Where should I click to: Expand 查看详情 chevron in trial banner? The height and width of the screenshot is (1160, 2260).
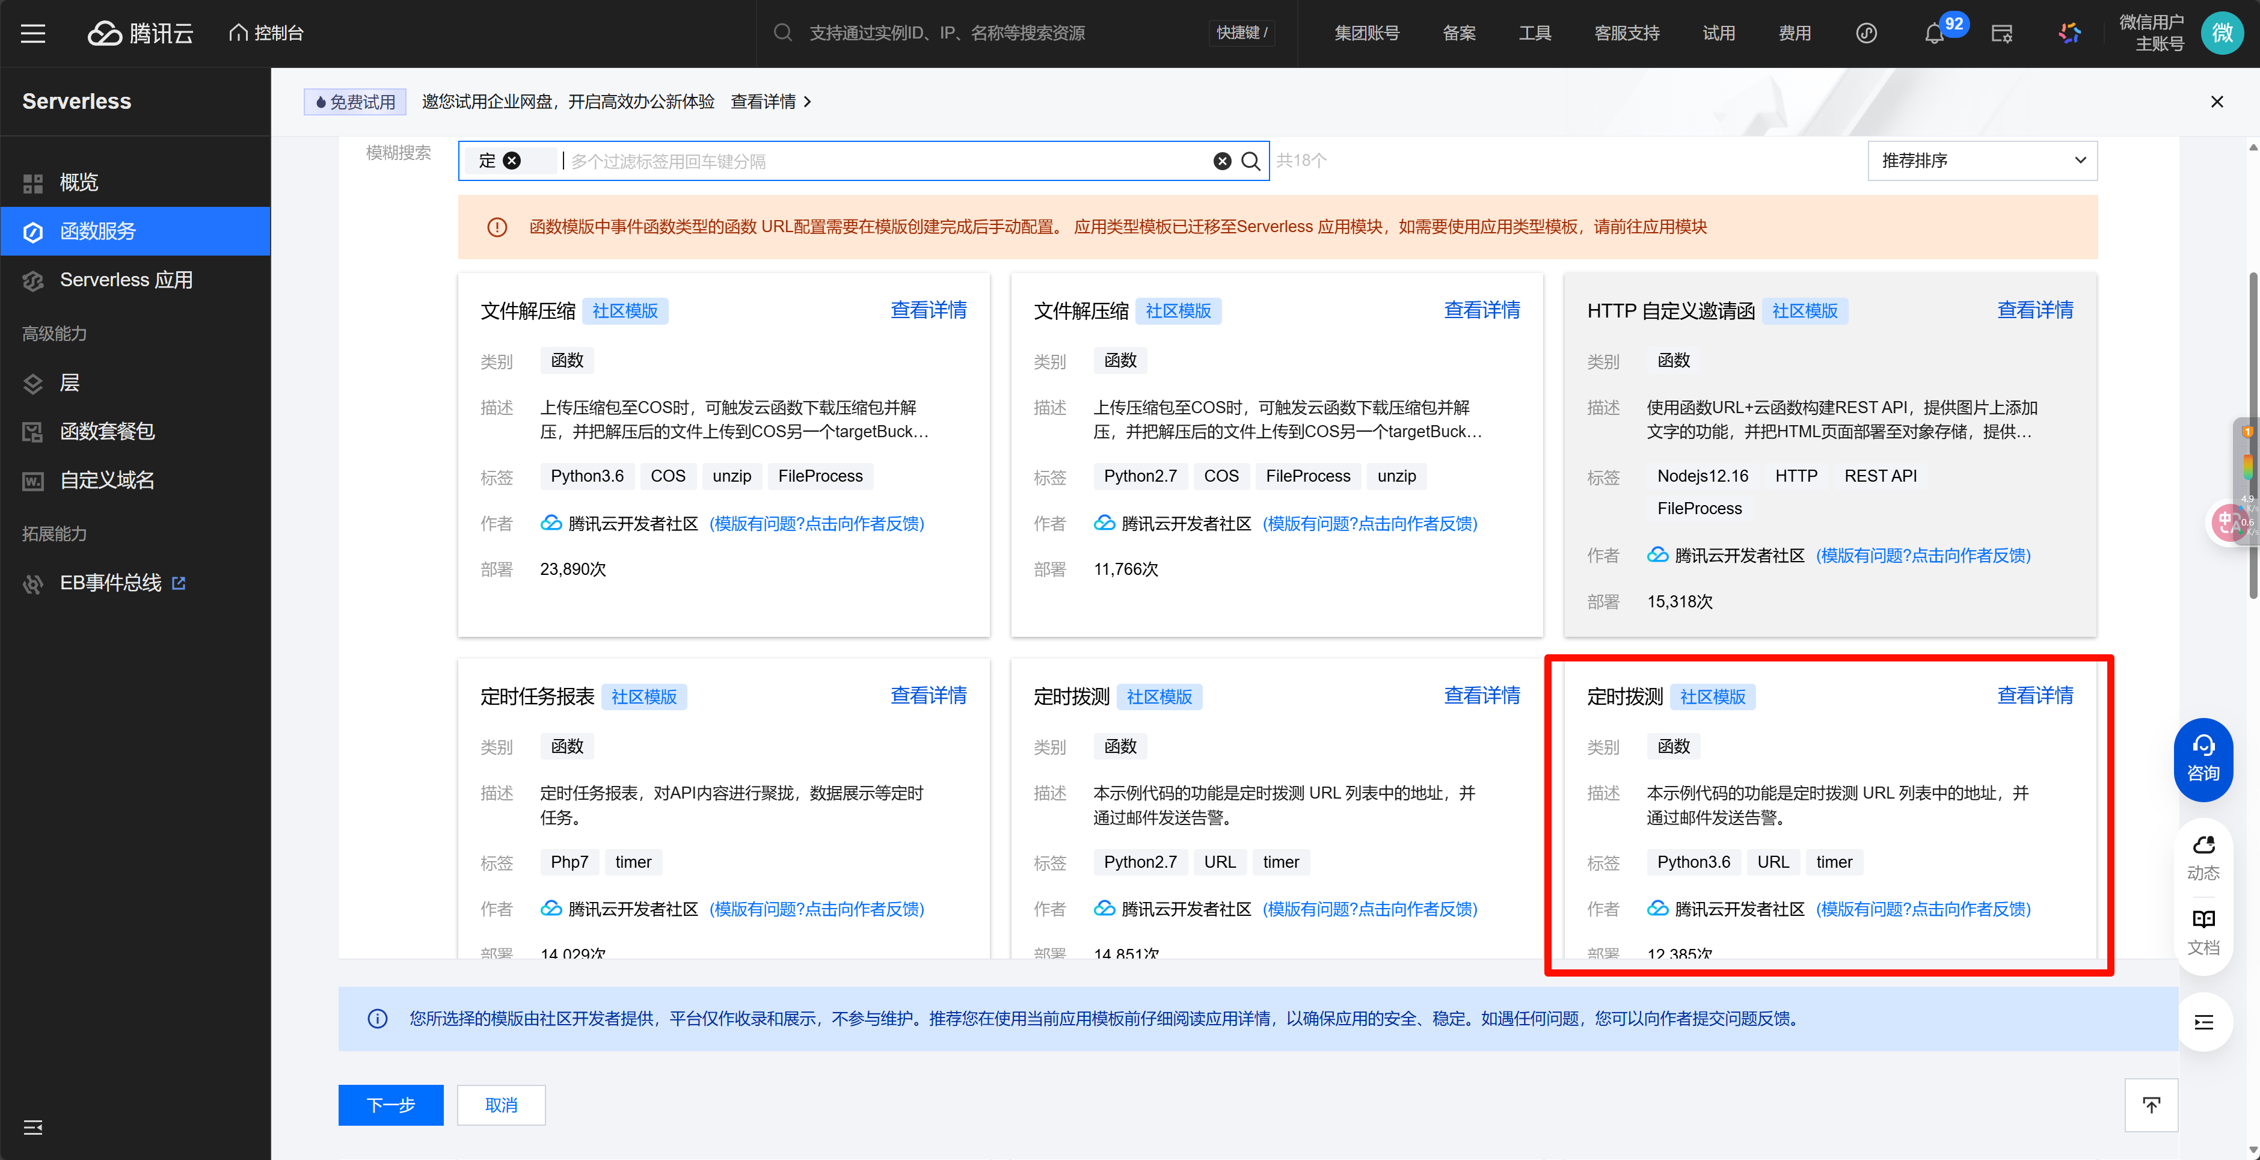click(808, 102)
